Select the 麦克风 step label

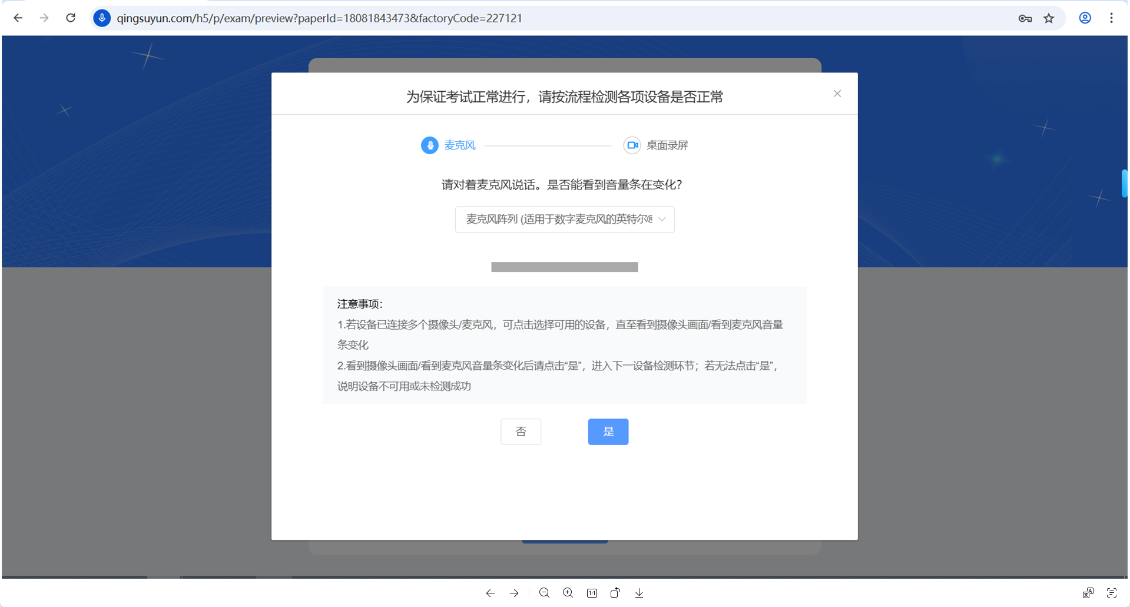(x=459, y=145)
